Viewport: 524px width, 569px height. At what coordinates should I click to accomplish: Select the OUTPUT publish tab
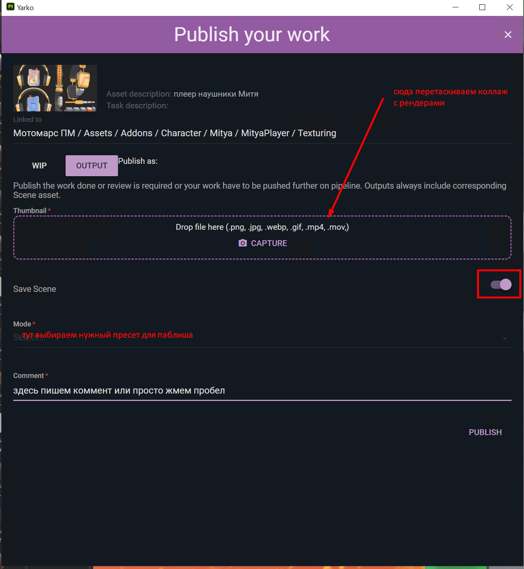coord(92,166)
